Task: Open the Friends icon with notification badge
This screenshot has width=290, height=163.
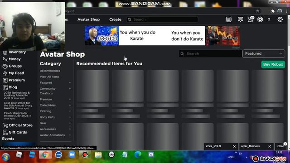Action: point(251,19)
